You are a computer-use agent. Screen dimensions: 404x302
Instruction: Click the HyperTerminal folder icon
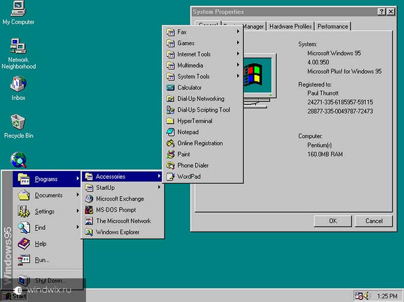pos(170,121)
